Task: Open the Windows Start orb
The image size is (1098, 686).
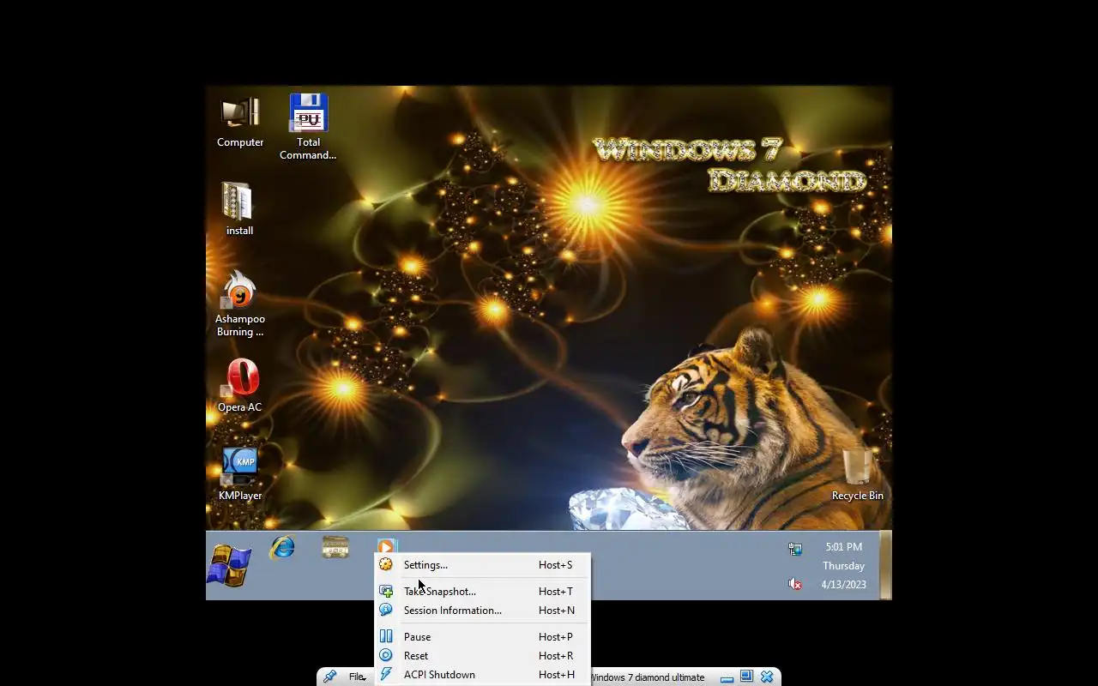Action: pos(229,566)
